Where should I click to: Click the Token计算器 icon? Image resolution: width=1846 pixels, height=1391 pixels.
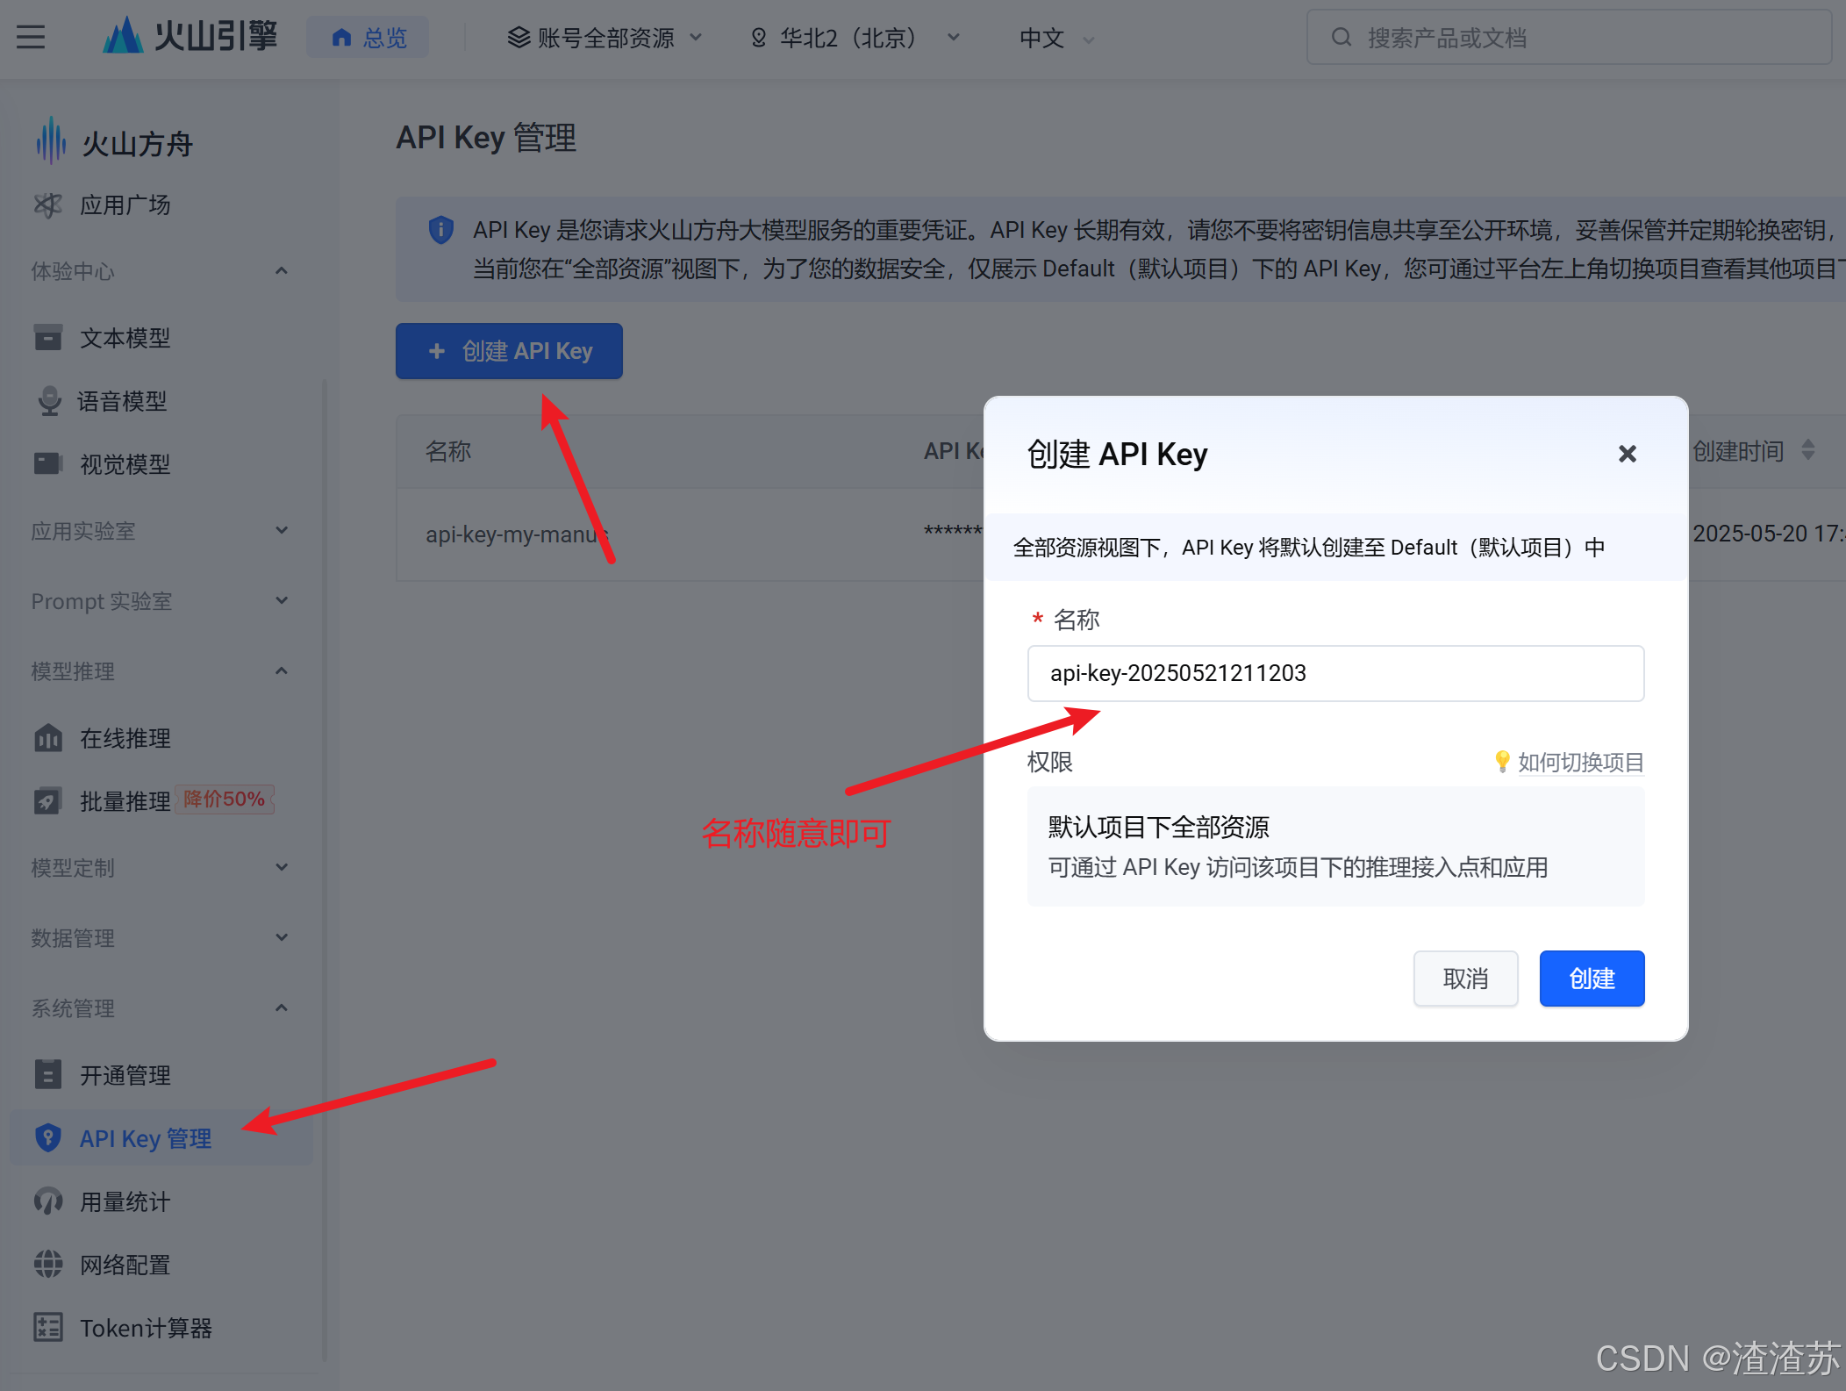[48, 1327]
